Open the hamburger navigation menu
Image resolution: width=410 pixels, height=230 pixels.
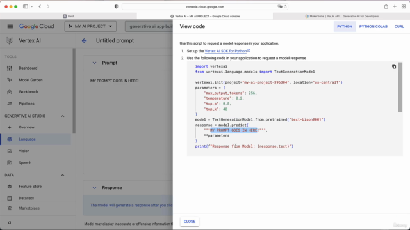point(10,26)
